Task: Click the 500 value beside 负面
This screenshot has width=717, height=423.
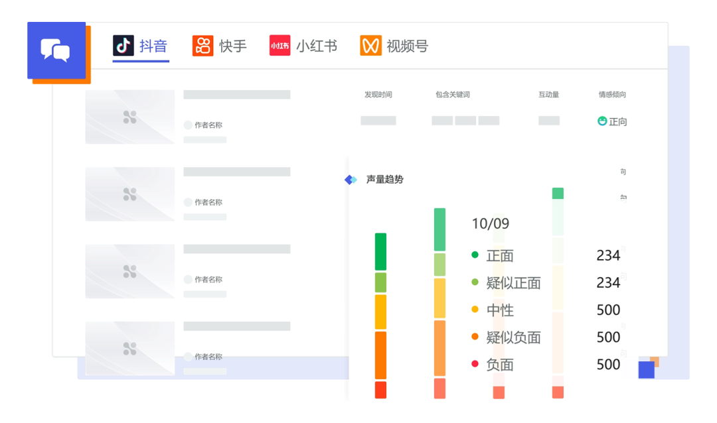Action: [608, 365]
